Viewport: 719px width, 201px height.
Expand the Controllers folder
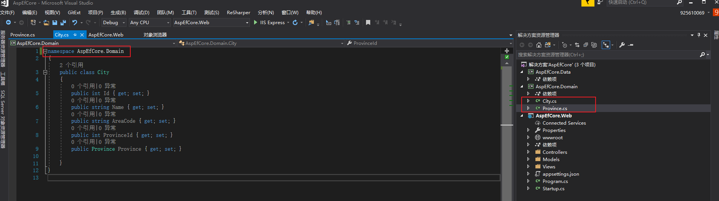coord(528,152)
